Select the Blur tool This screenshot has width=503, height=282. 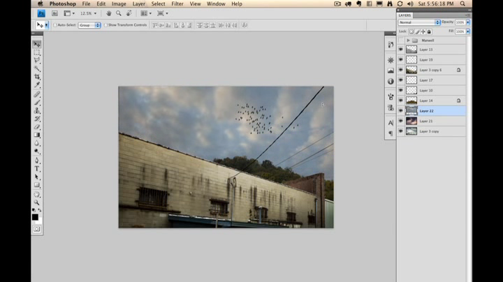tap(37, 143)
